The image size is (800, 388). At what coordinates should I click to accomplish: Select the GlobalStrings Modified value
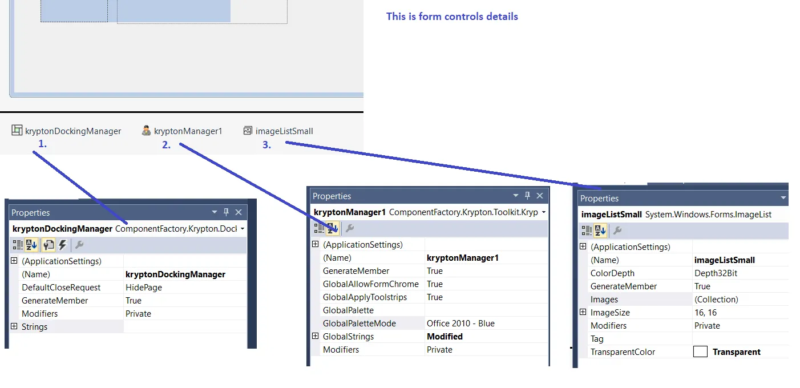coord(486,337)
